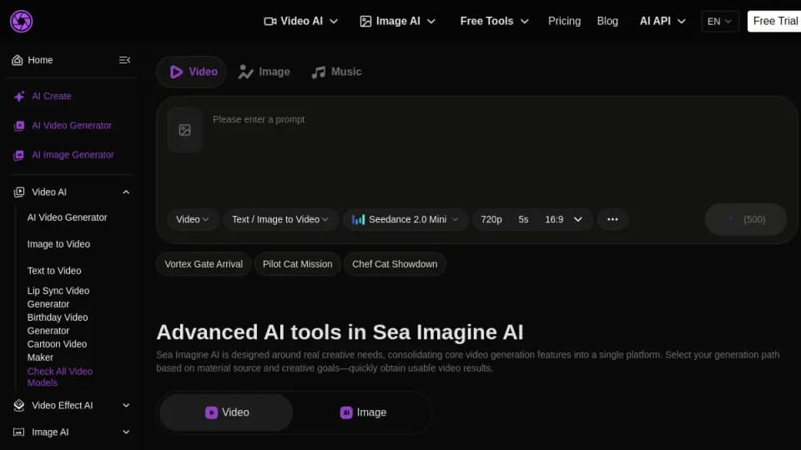
Task: Open the Text / Image to Video dropdown
Action: point(280,219)
